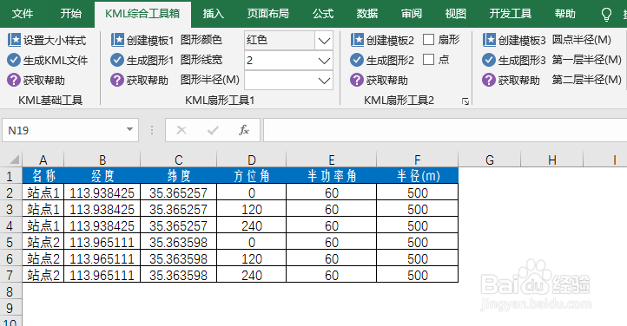Viewport: 627px width, 326px height.
Task: Select header cell 经度
Action: click(102, 175)
